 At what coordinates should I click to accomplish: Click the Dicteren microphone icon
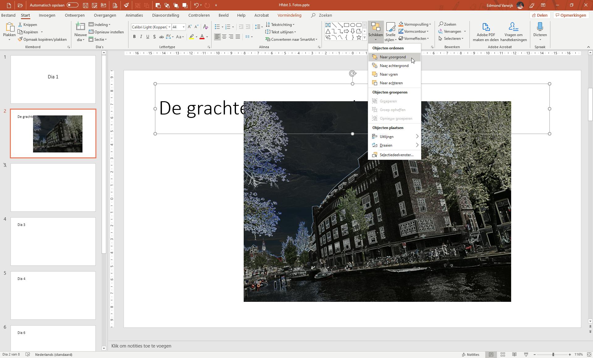click(x=540, y=27)
